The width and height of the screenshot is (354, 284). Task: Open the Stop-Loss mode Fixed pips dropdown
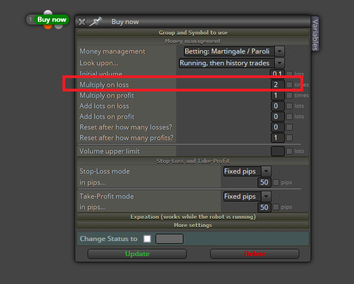[x=247, y=171]
